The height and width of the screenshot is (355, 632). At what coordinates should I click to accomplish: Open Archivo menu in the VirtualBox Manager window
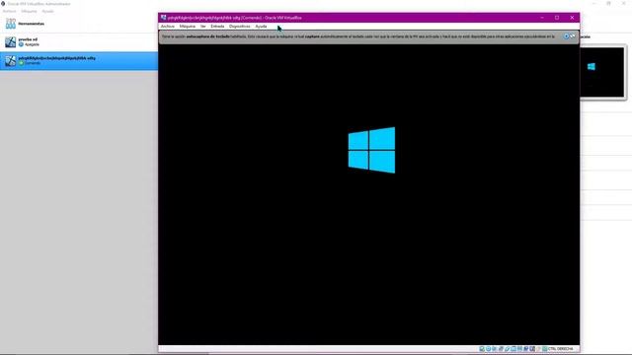pyautogui.click(x=10, y=11)
